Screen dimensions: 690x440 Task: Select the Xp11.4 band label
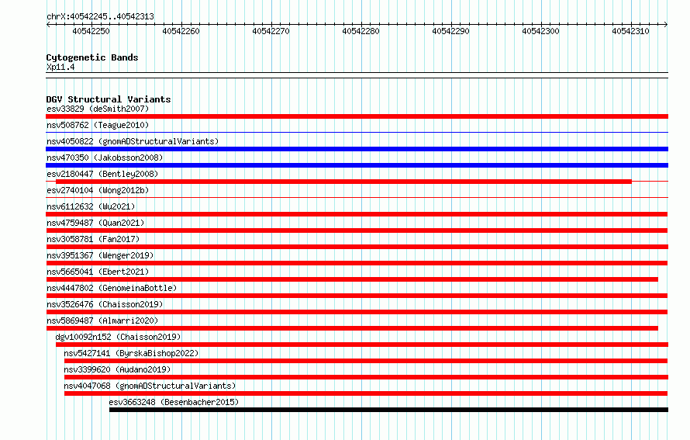tap(60, 67)
